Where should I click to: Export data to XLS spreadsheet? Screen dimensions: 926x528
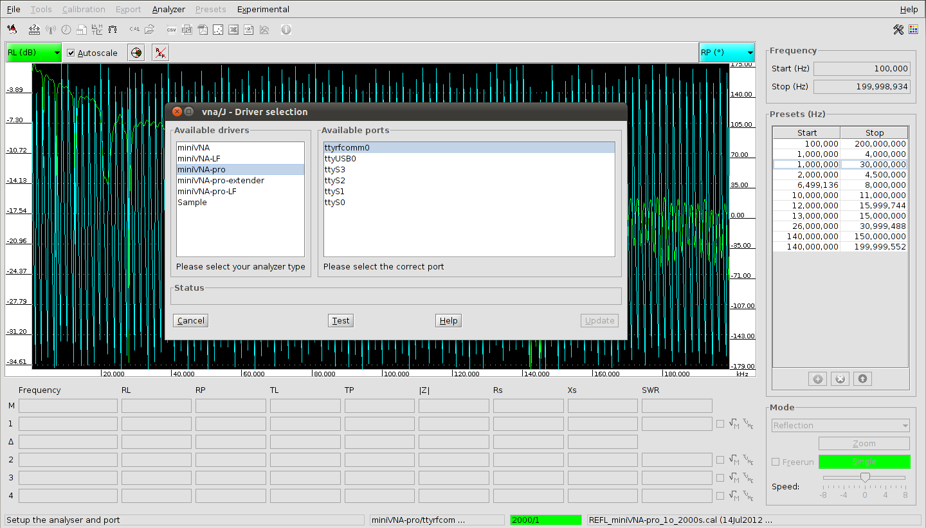coord(233,30)
